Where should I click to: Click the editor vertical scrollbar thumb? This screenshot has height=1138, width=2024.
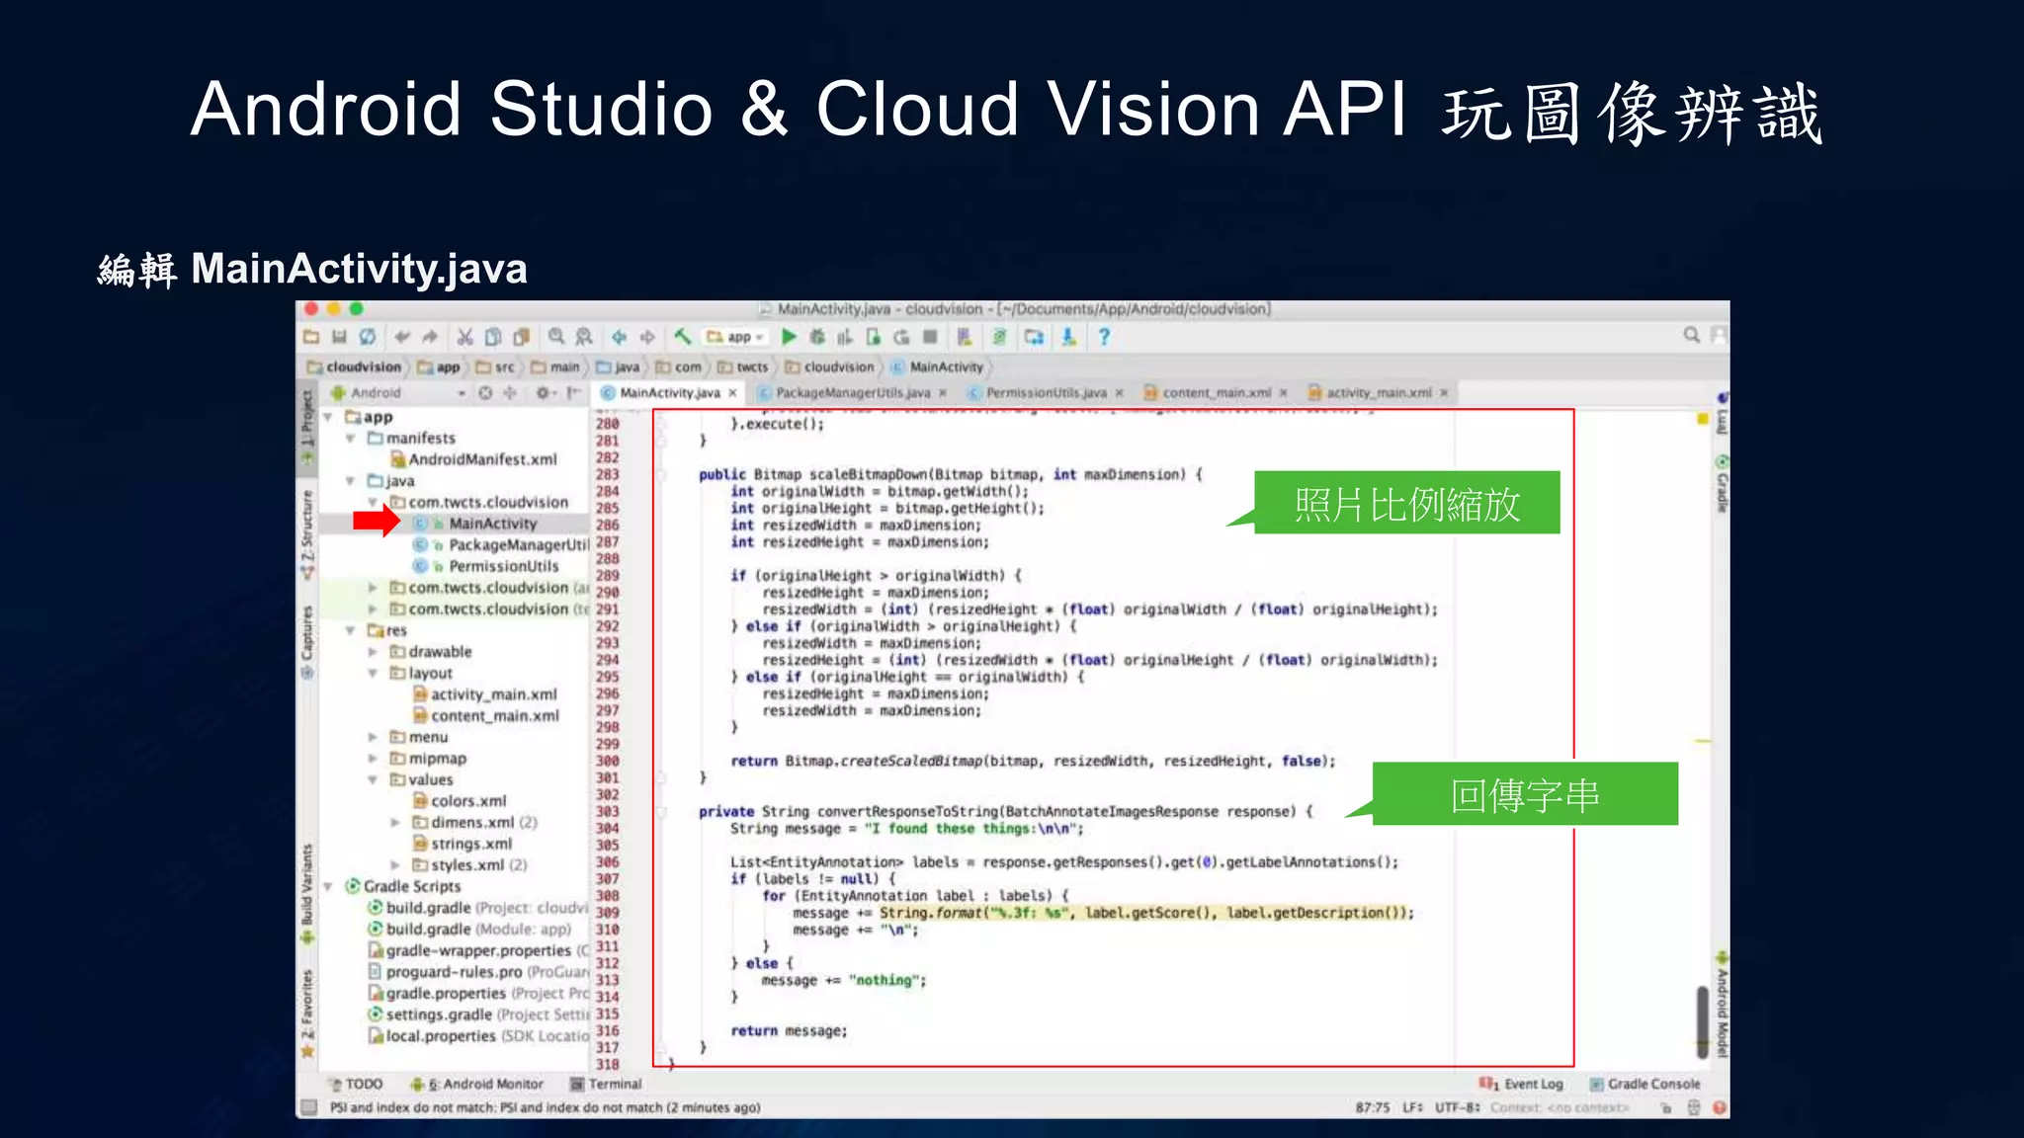(x=1703, y=1021)
